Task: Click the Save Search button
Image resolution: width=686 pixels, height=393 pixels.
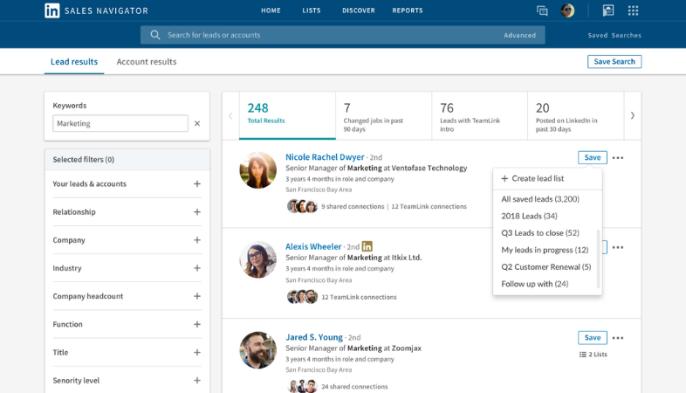Action: [x=614, y=62]
